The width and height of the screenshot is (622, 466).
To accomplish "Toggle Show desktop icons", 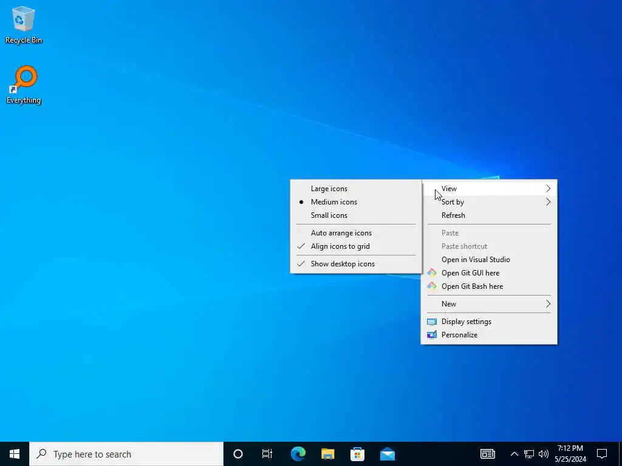I will pos(356,264).
